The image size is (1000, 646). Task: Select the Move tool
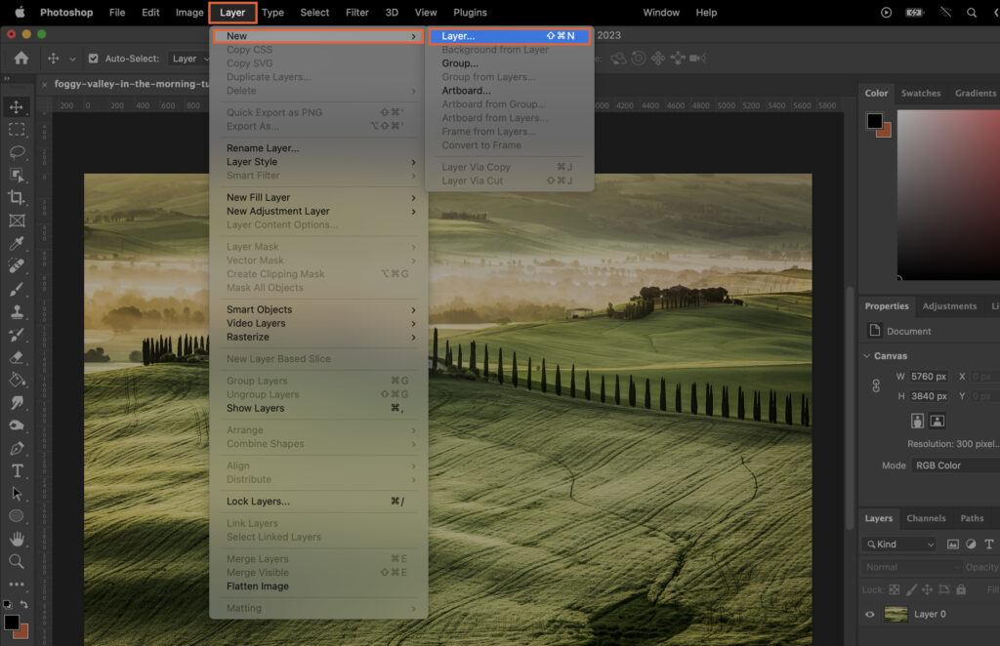pos(17,105)
